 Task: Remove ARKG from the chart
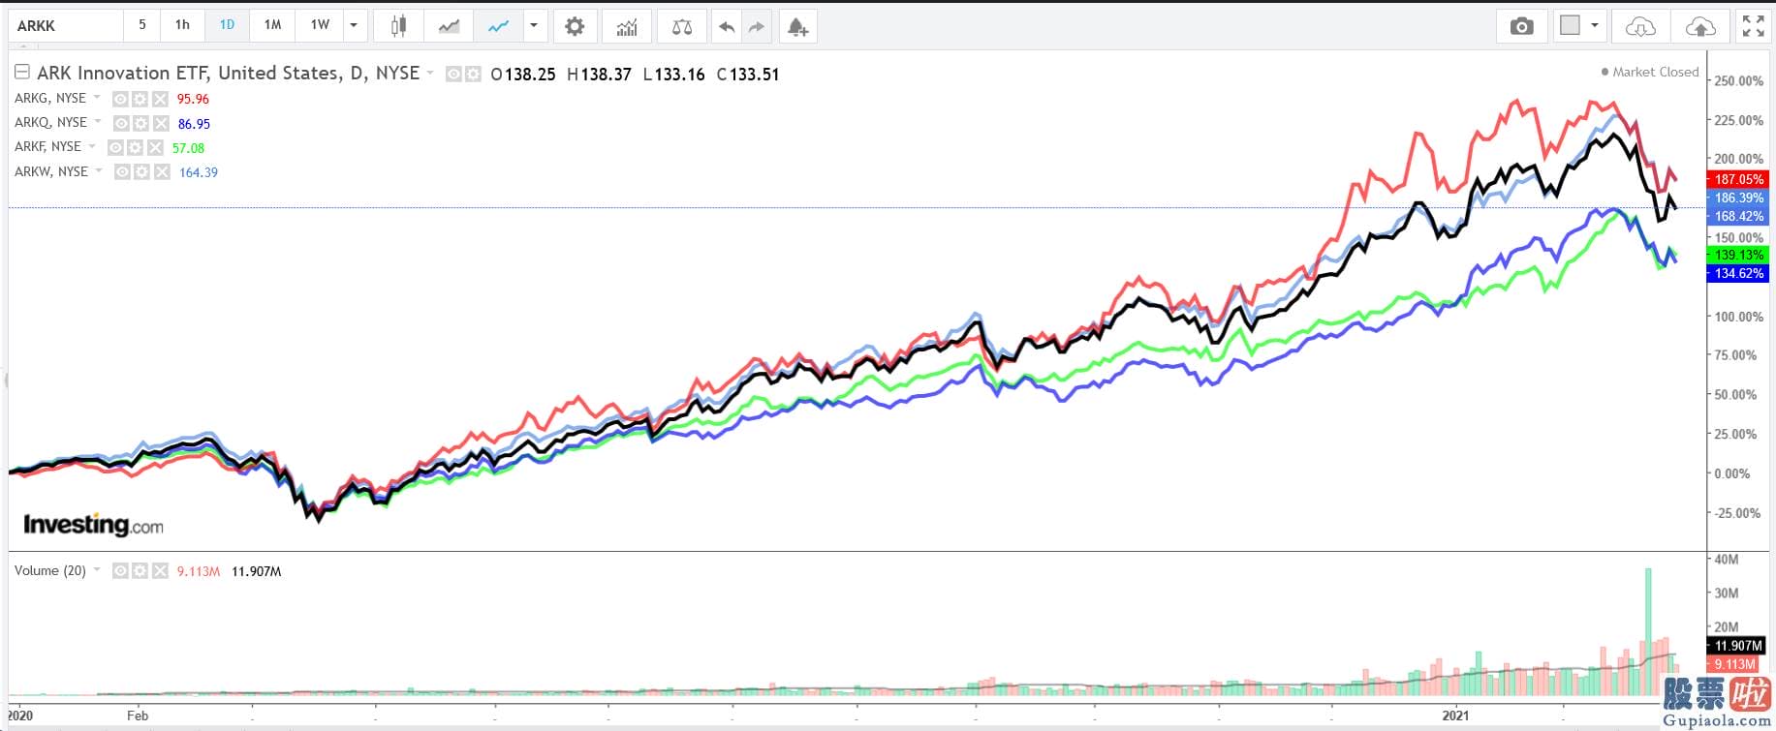coord(161,99)
